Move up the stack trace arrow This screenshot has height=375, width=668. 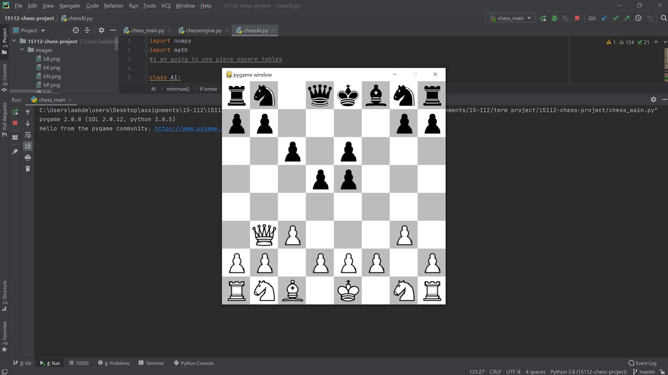28,112
